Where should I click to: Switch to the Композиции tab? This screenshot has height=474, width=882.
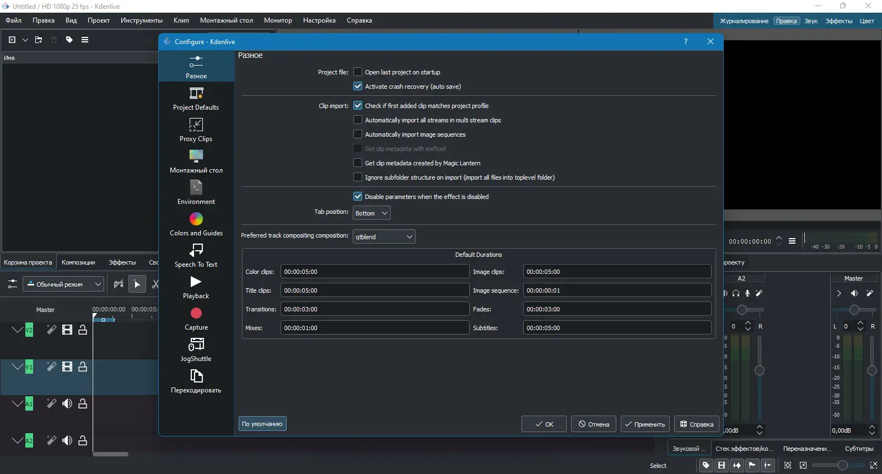[78, 262]
